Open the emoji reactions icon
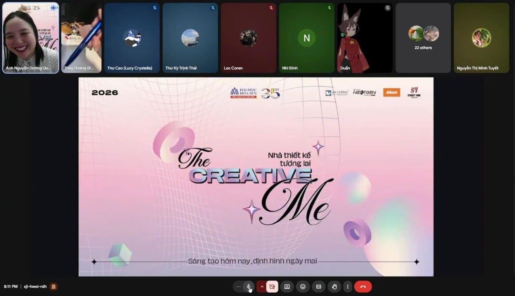Image resolution: width=515 pixels, height=296 pixels. click(303, 287)
